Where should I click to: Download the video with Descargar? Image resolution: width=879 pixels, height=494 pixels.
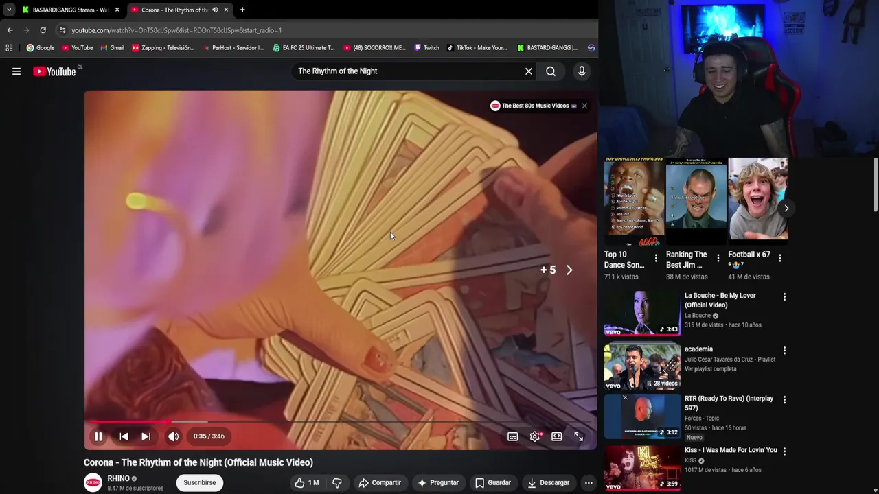(549, 483)
